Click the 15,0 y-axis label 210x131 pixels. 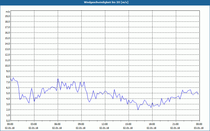click(7, 38)
